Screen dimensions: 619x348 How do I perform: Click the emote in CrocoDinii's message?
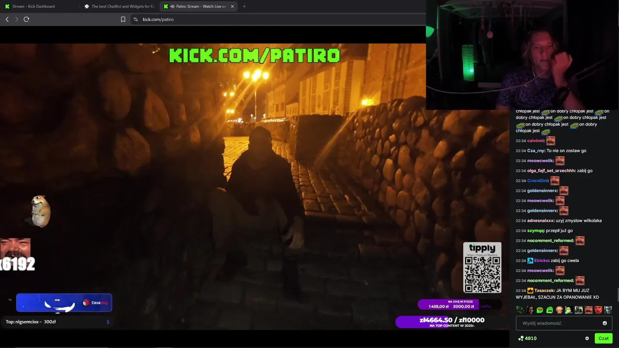coord(555,181)
